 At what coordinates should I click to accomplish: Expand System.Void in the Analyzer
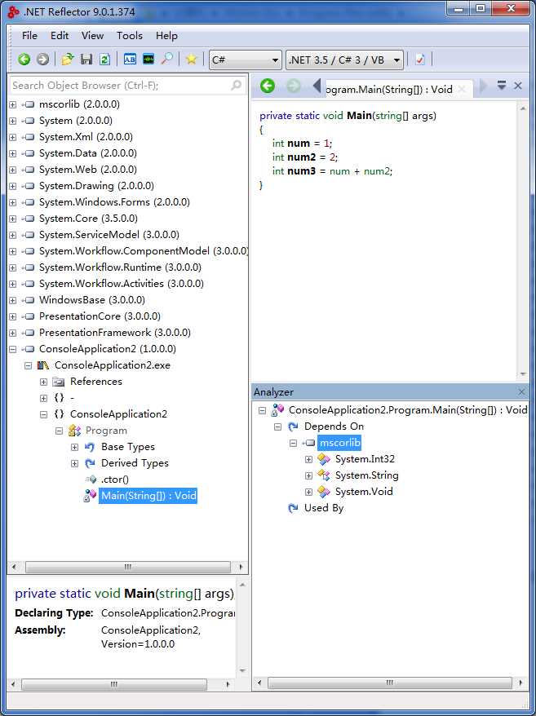click(x=309, y=492)
